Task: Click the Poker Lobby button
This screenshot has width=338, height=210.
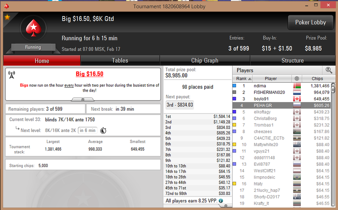Action: tap(310, 22)
